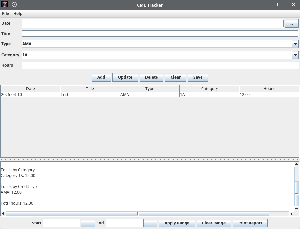Open the End date picker with its ... button
Viewport: 300px width, 229px height.
click(150, 223)
